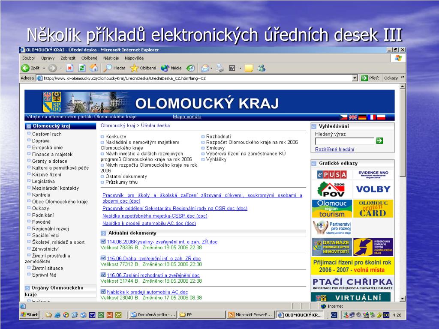Click the Edit with Word toolbar icon

pyautogui.click(x=232, y=68)
